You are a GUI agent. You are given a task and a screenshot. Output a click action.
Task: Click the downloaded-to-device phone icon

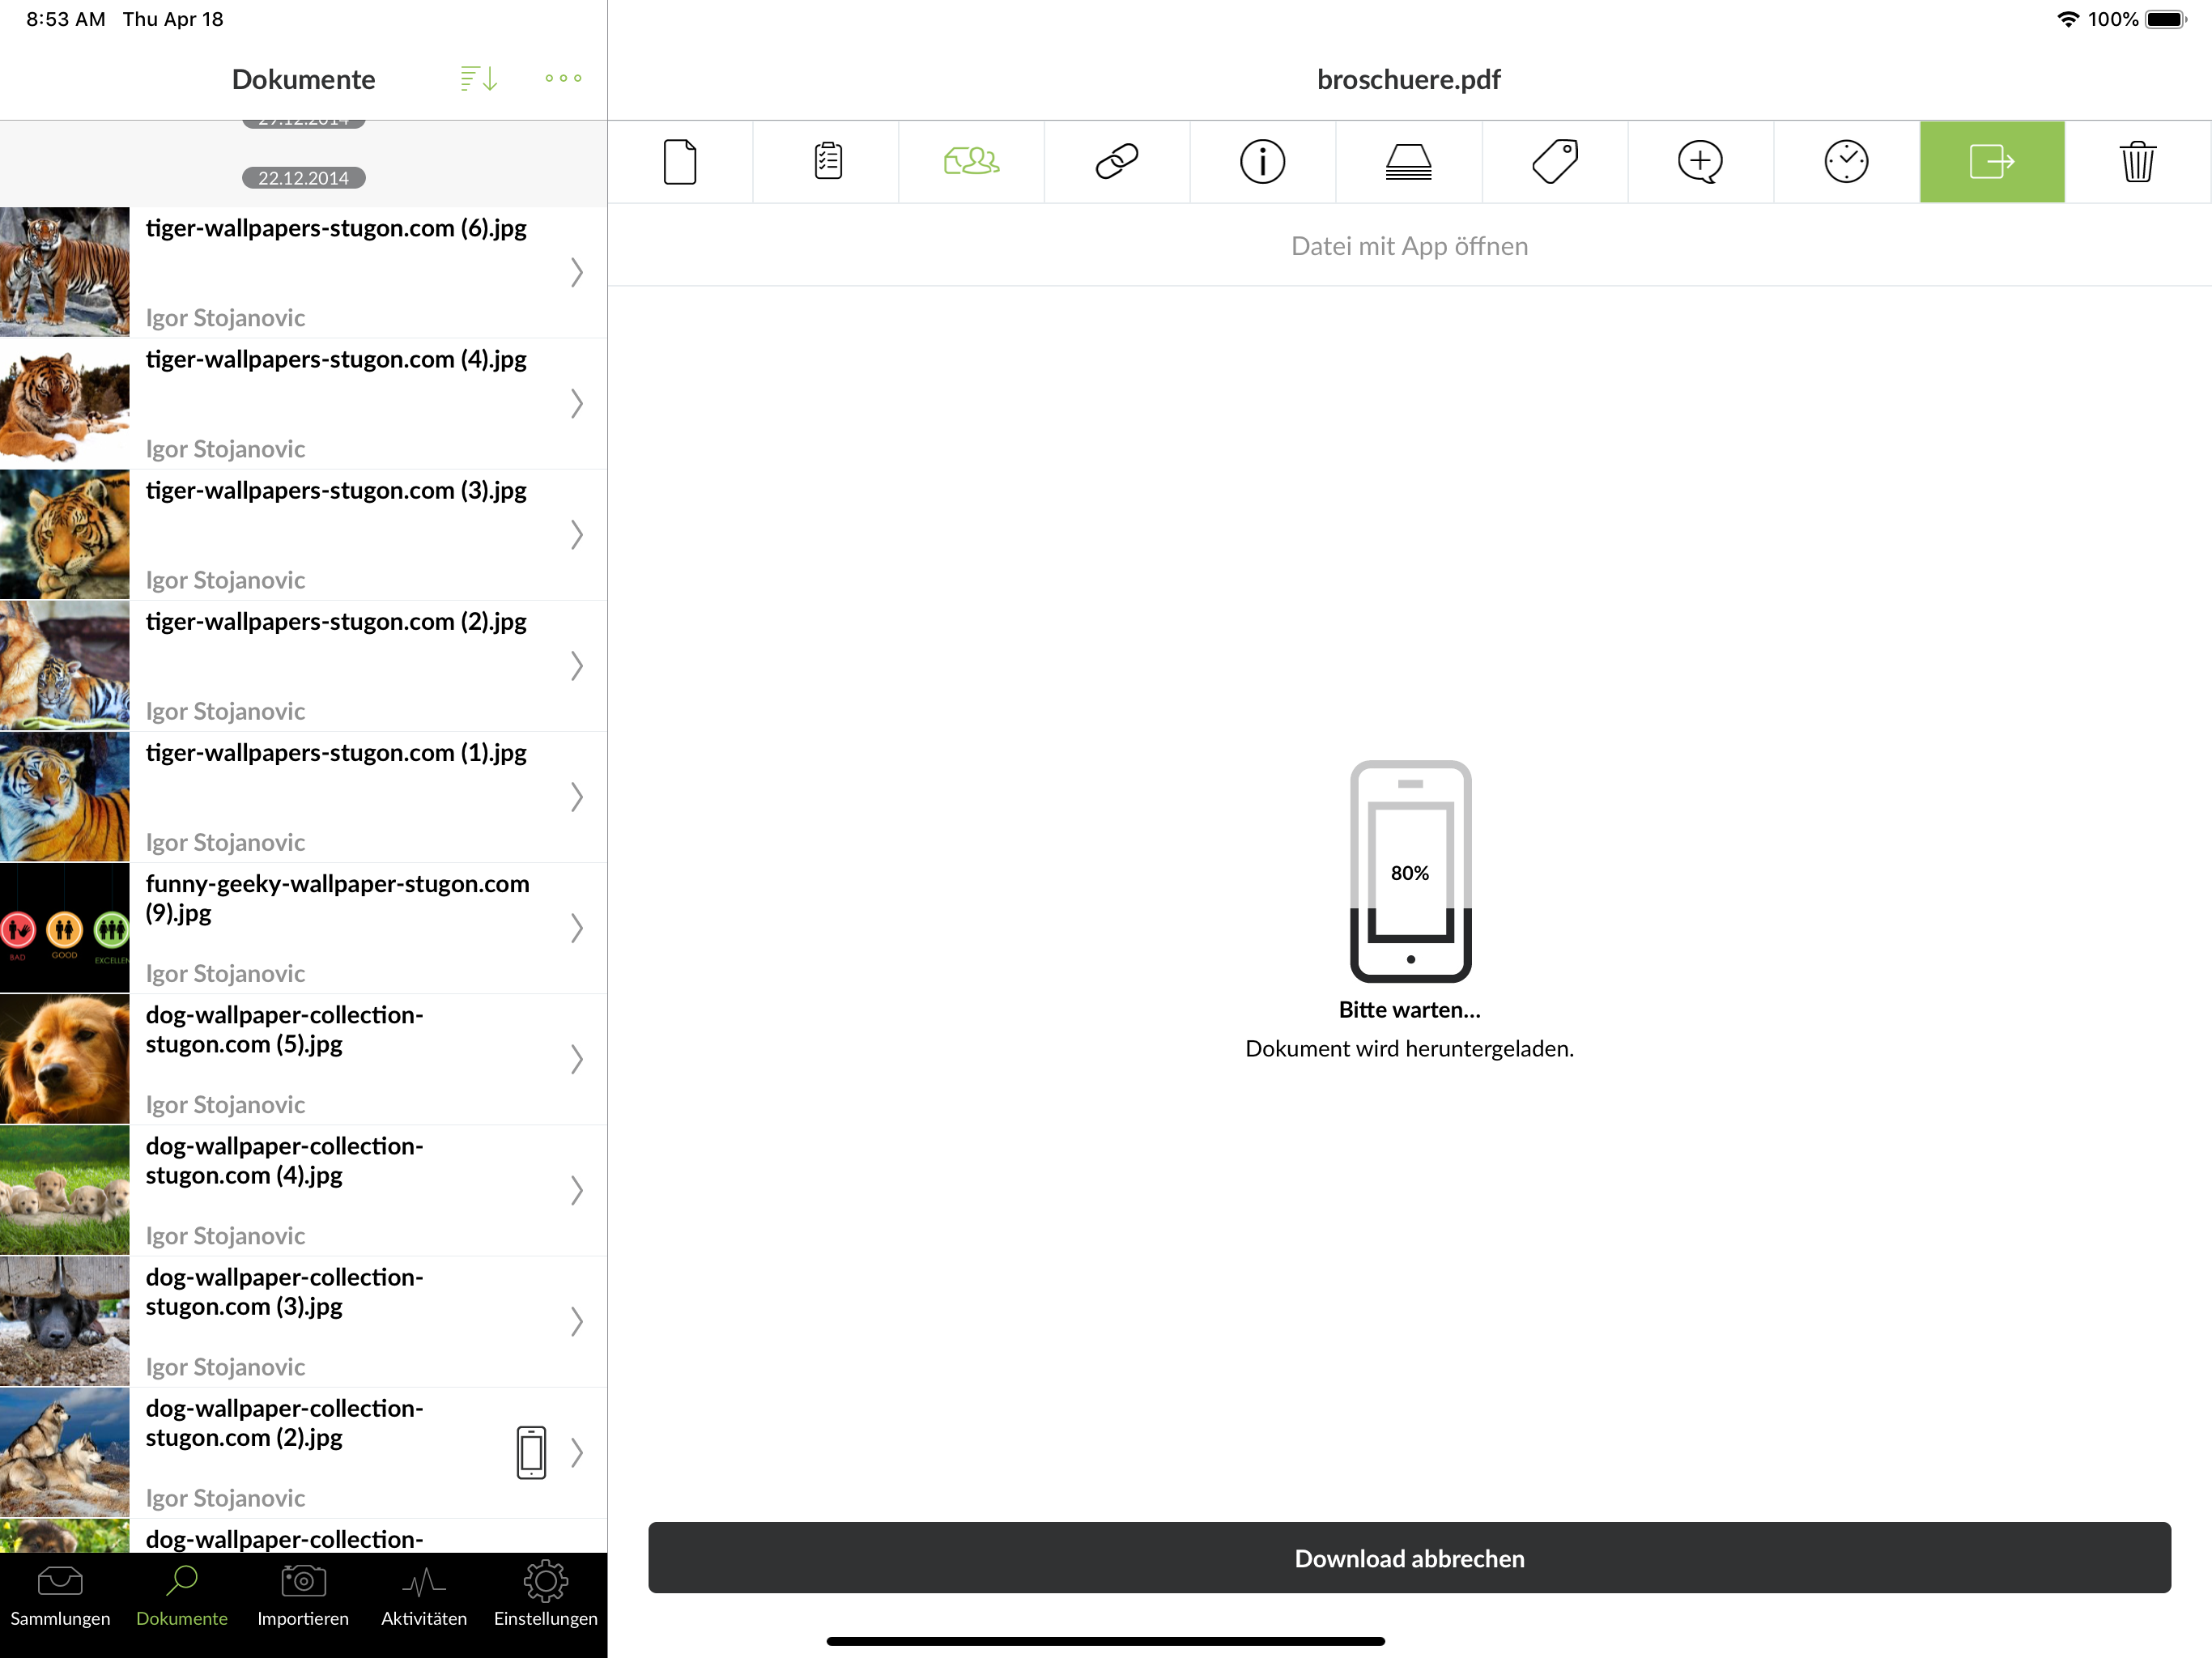[531, 1452]
